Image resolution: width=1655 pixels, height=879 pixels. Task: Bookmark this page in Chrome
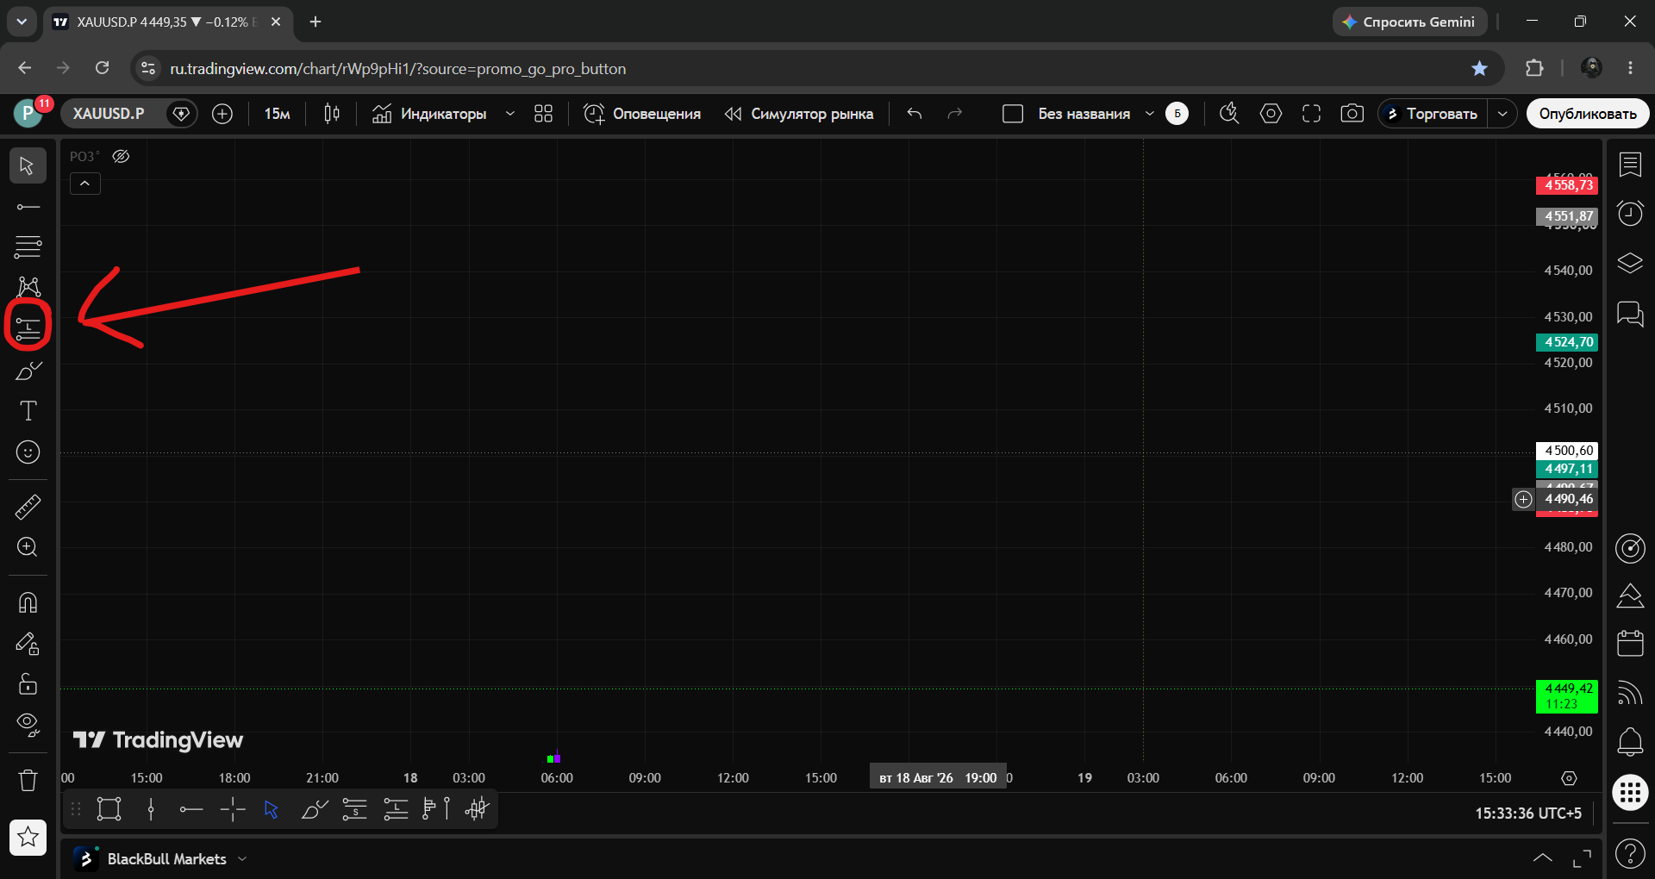tap(1479, 68)
